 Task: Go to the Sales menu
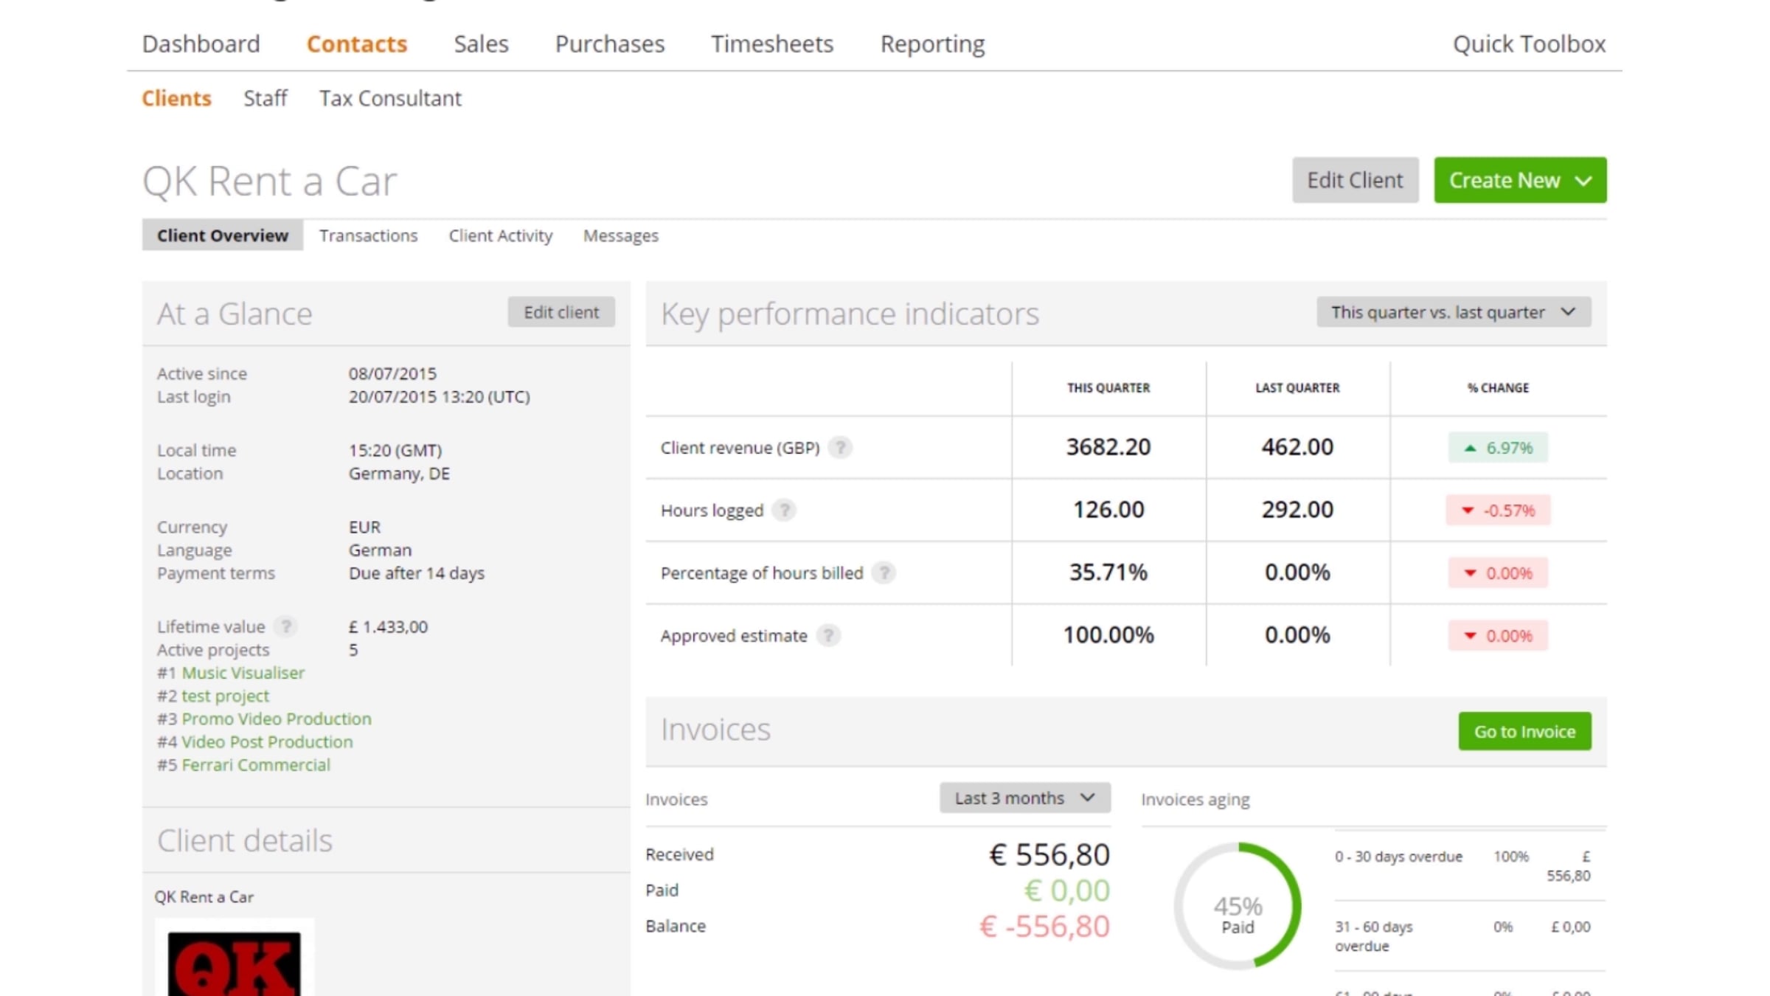point(481,44)
